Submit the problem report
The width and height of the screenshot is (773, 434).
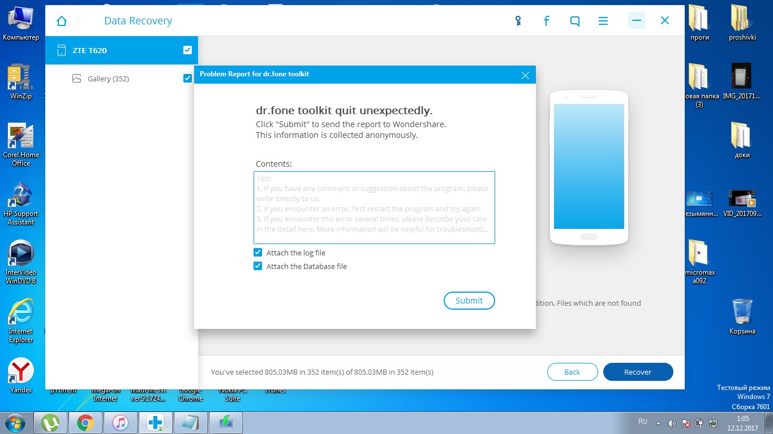coord(469,301)
